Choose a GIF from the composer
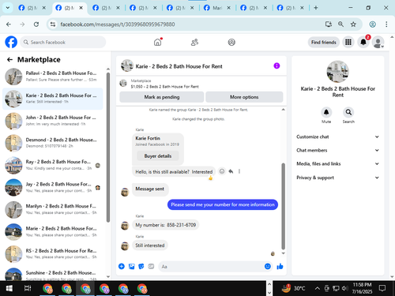The height and width of the screenshot is (296, 395). pyautogui.click(x=151, y=266)
